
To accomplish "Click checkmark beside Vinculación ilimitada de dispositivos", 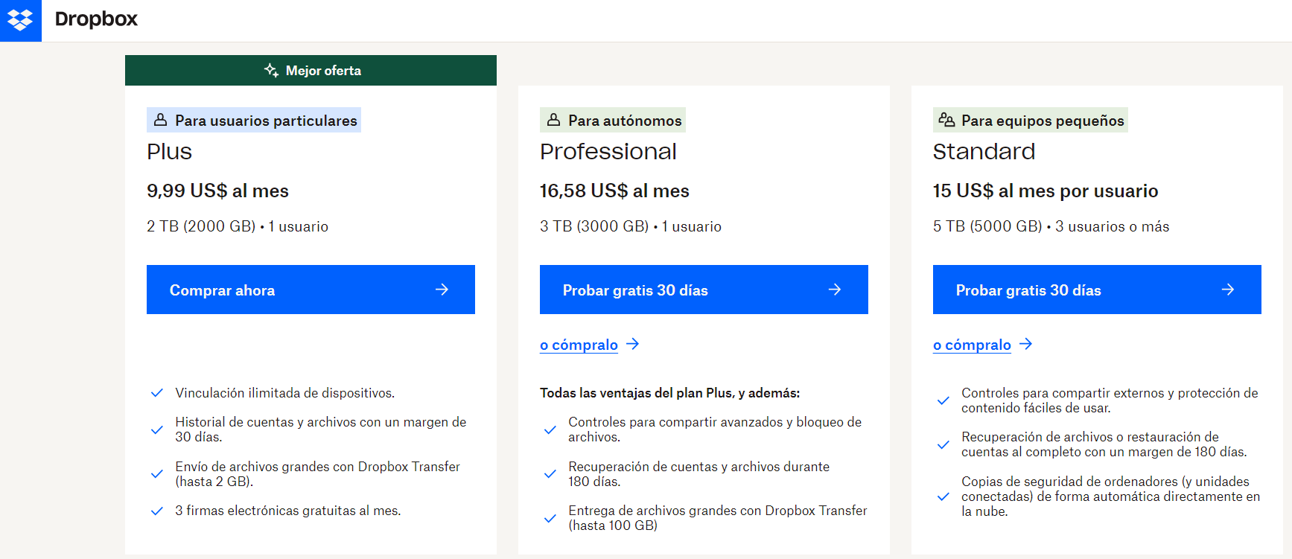I will (157, 393).
